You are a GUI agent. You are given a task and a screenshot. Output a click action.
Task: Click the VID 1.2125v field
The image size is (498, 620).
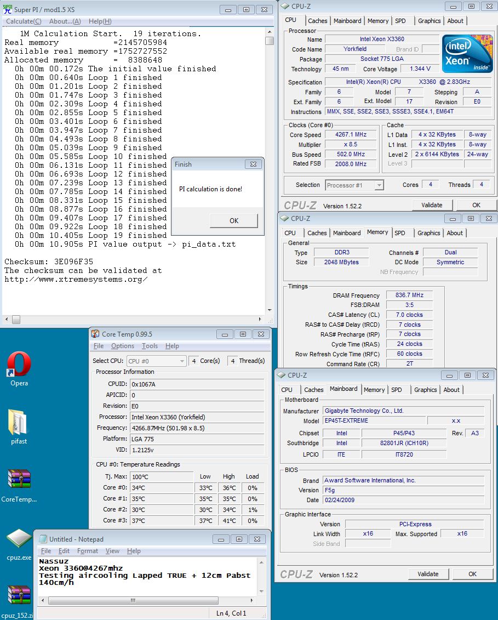197,450
